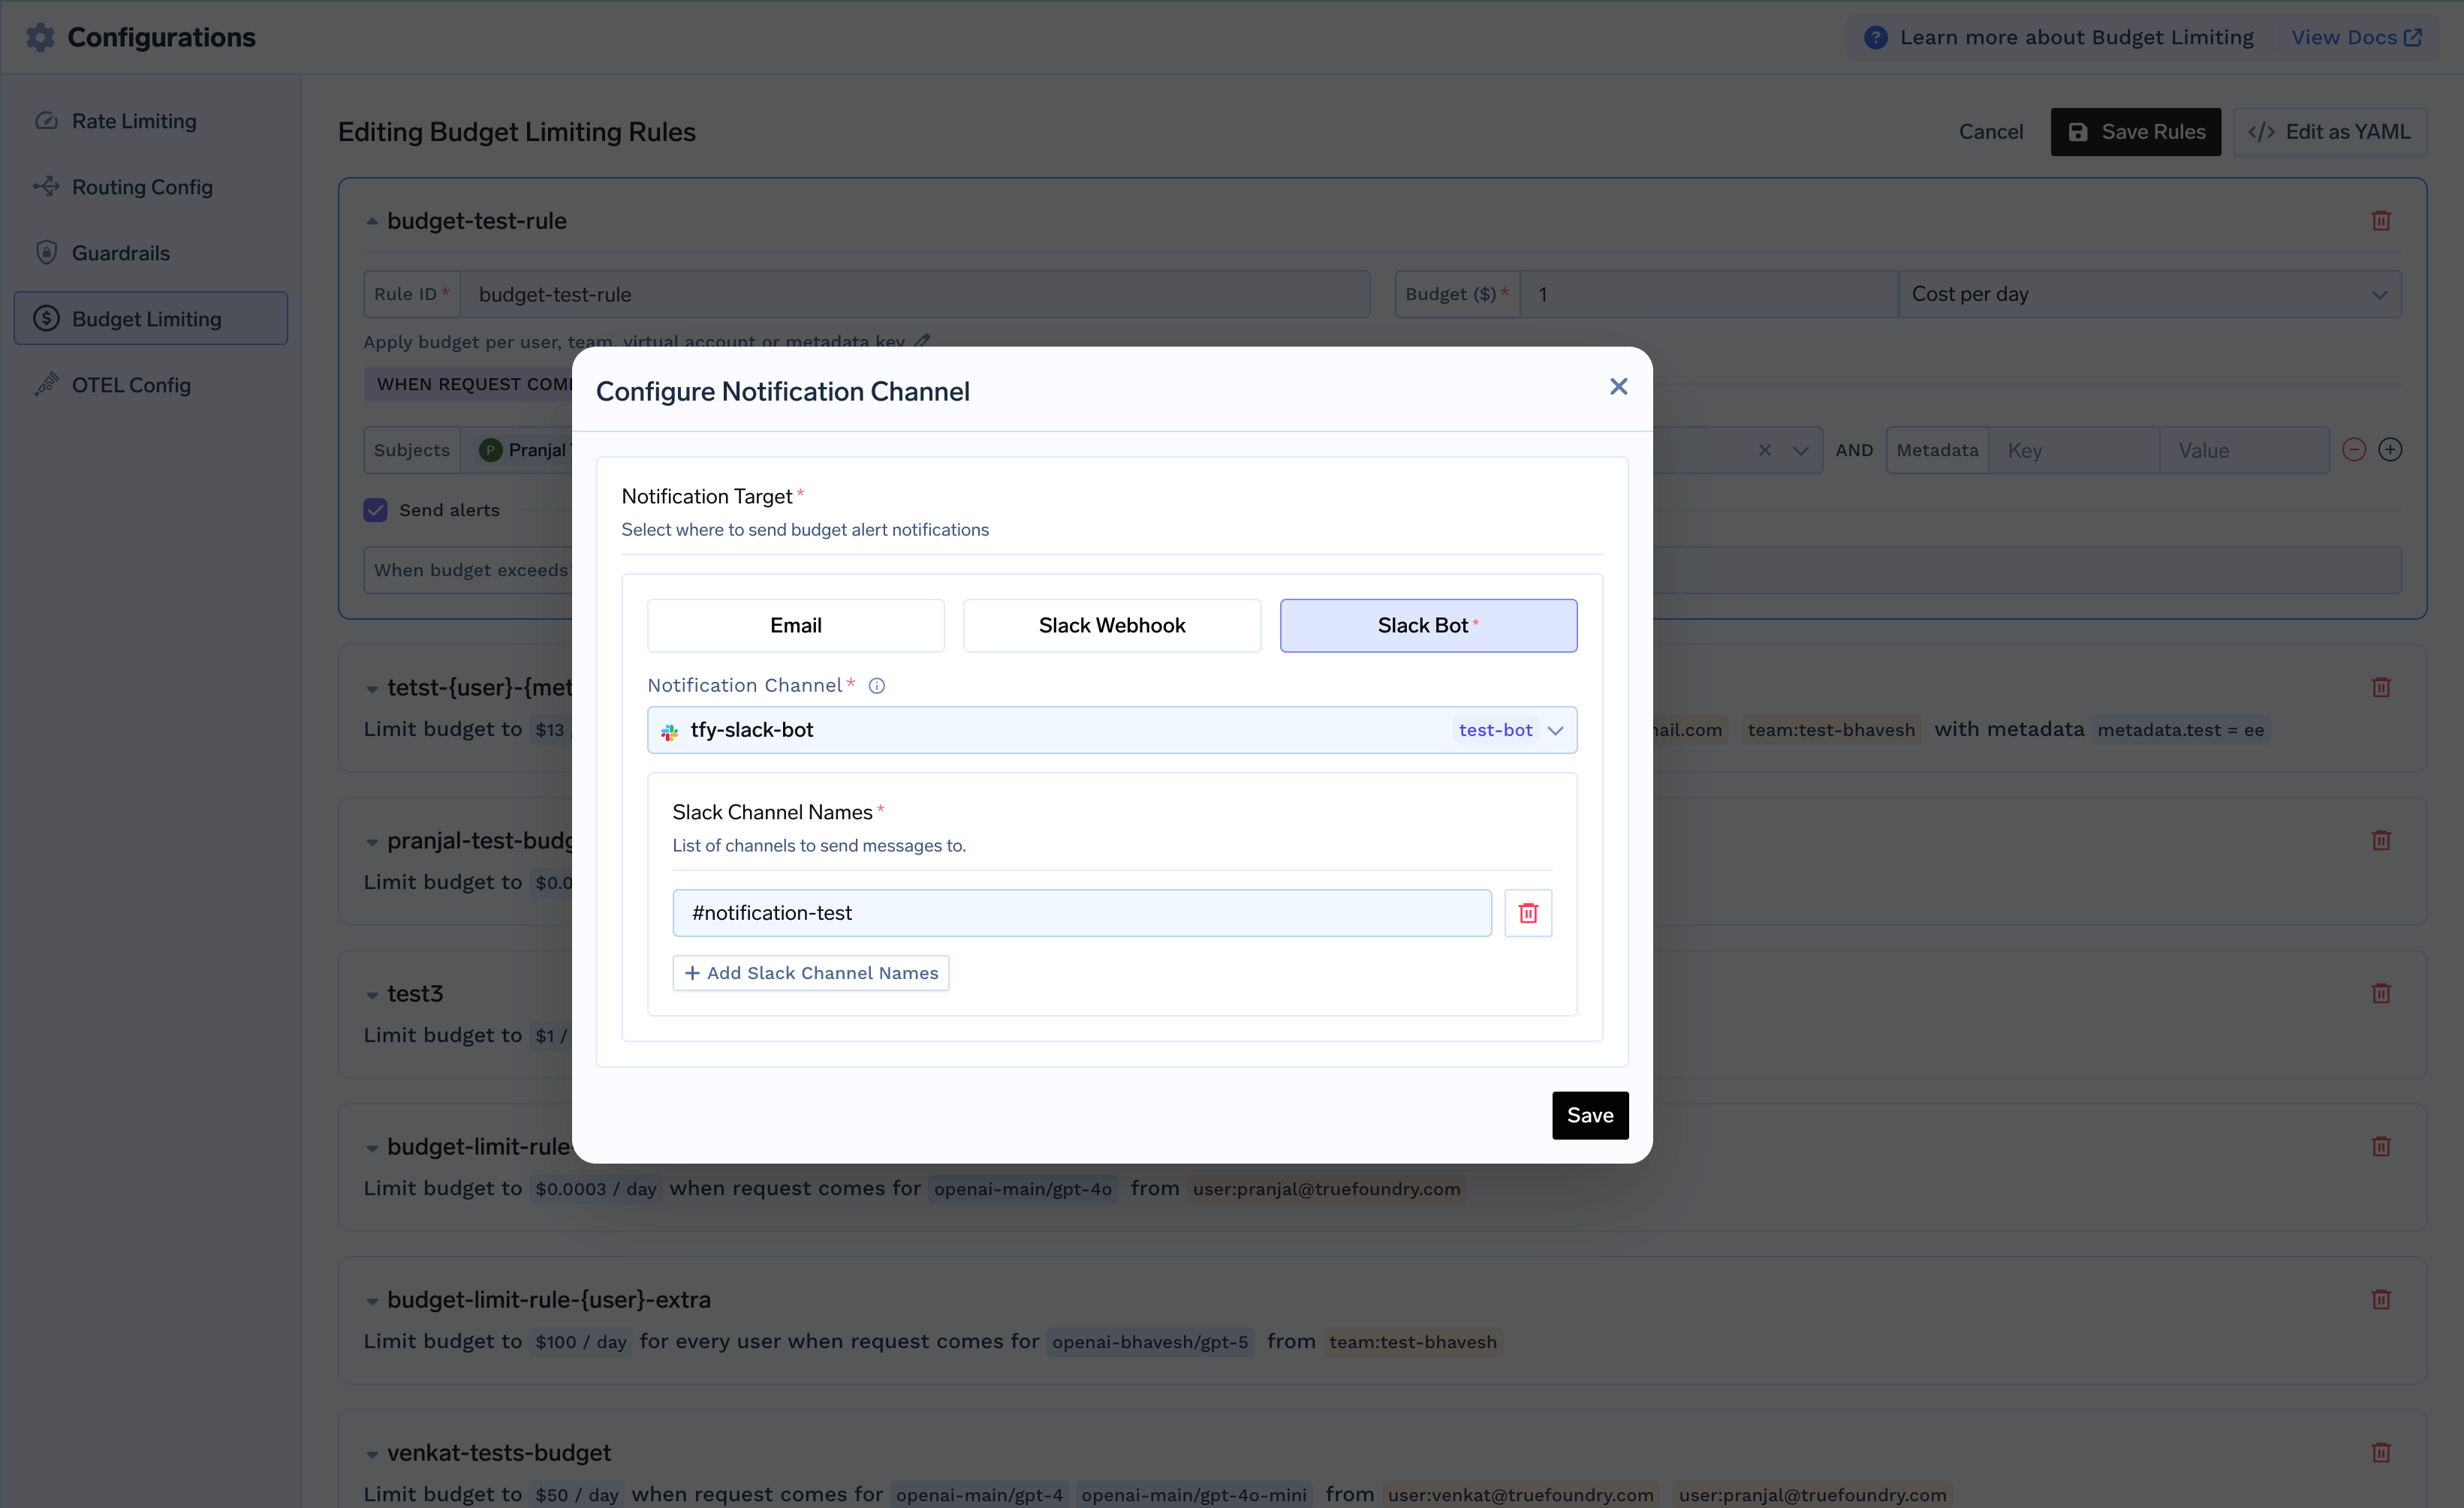This screenshot has height=1508, width=2464.
Task: Edit the Budget dollar amount field
Action: (1705, 294)
